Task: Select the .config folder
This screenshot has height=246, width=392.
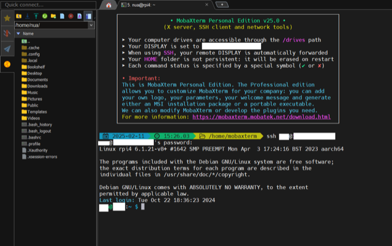Action: click(31, 54)
